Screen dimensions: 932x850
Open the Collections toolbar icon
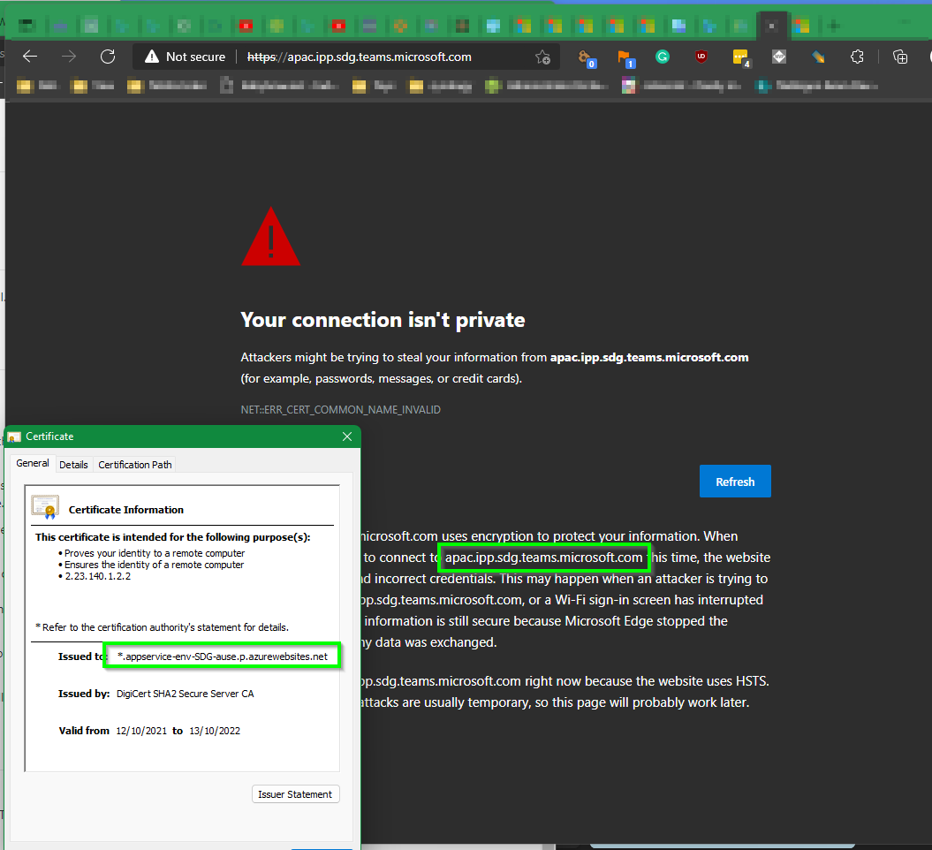[x=900, y=57]
